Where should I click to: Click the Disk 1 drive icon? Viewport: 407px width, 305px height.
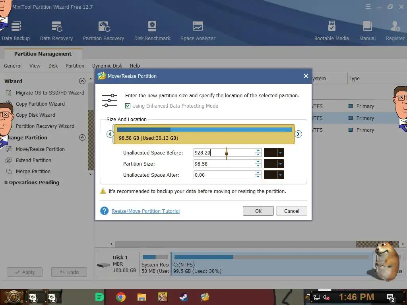point(104,265)
